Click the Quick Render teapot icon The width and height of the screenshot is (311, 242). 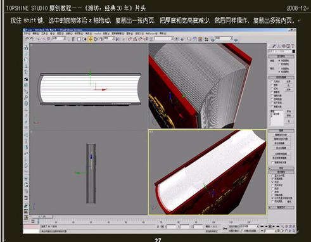[236, 39]
